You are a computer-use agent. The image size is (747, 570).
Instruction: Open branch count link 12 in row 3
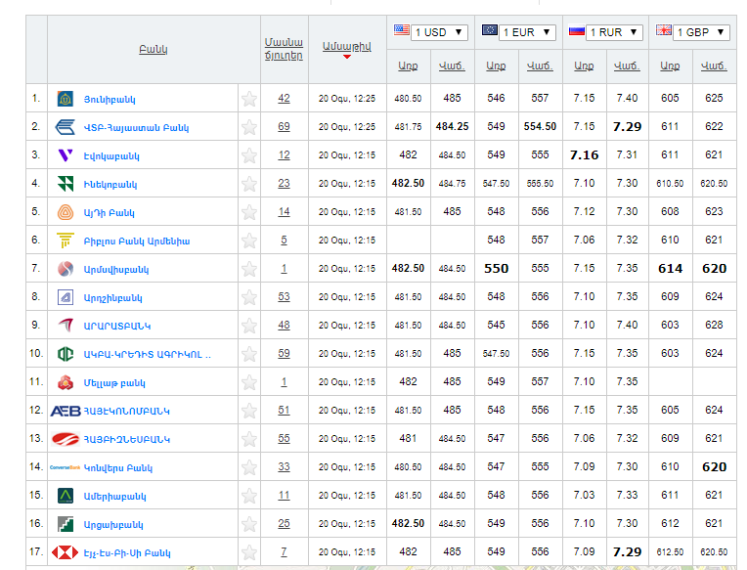[x=284, y=154]
